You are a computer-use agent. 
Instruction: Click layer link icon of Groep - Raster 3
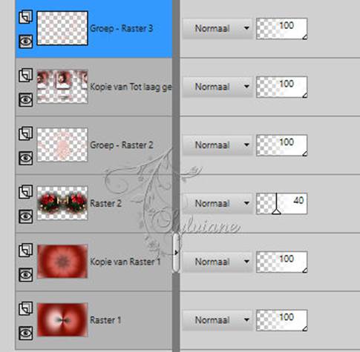pos(26,16)
